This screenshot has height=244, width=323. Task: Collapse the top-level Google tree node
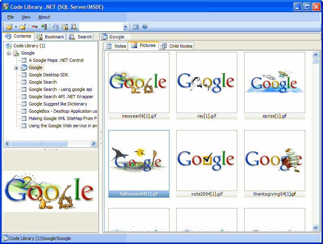tap(8, 53)
